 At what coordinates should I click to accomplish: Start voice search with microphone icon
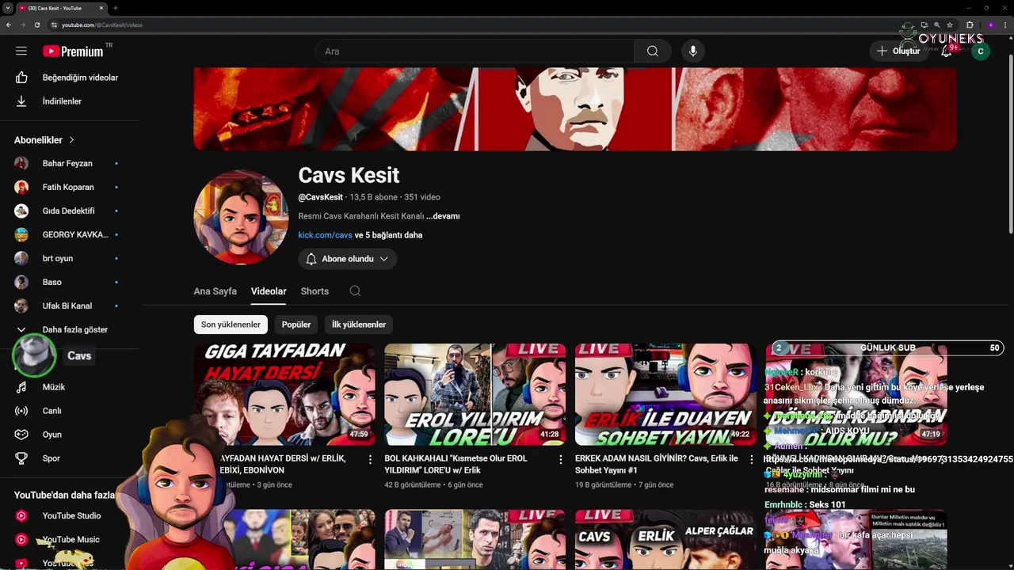tap(693, 51)
